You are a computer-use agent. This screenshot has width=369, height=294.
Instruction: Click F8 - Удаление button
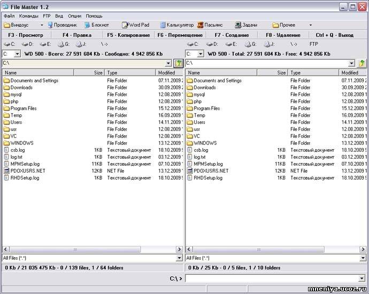[x=283, y=35]
